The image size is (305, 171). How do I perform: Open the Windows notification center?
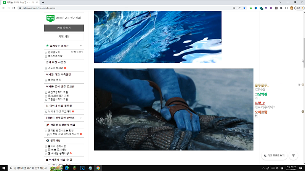(301, 168)
